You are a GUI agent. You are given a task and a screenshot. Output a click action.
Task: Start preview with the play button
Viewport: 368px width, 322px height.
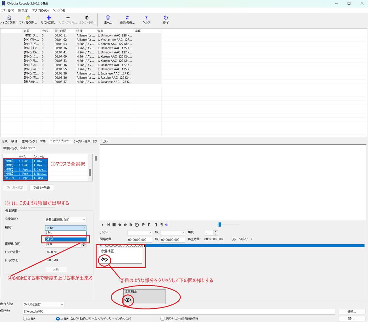click(102, 225)
